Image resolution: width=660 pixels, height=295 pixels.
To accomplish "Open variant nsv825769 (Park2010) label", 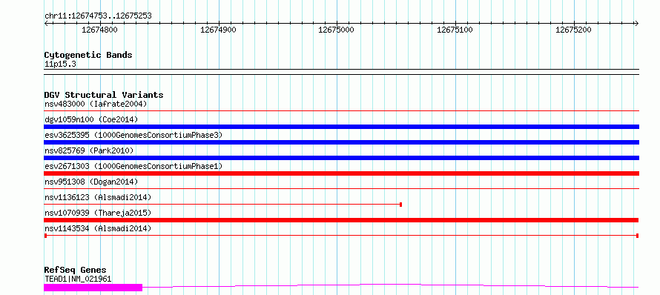I will [x=89, y=150].
